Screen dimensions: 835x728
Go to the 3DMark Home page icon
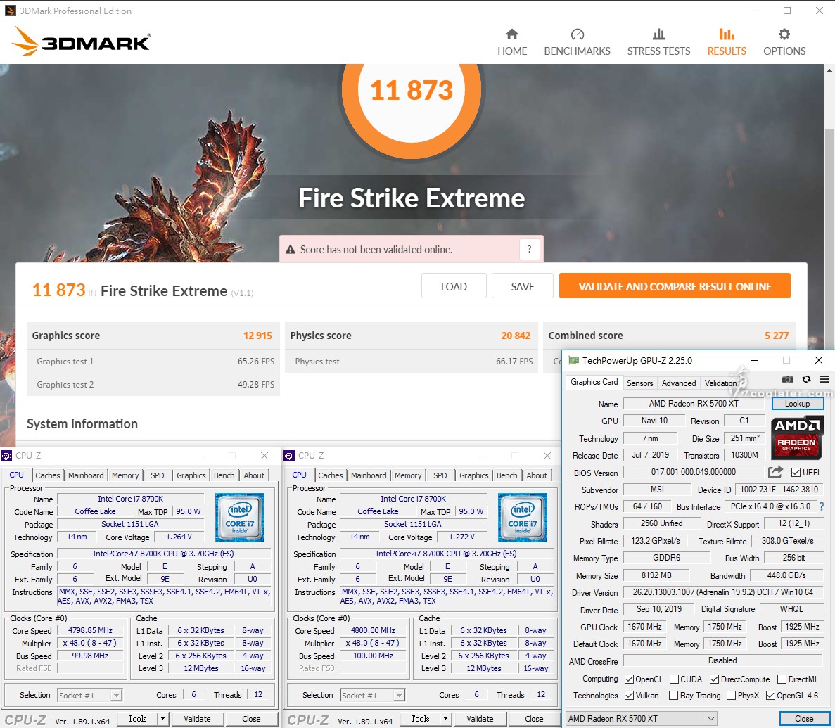[x=511, y=34]
